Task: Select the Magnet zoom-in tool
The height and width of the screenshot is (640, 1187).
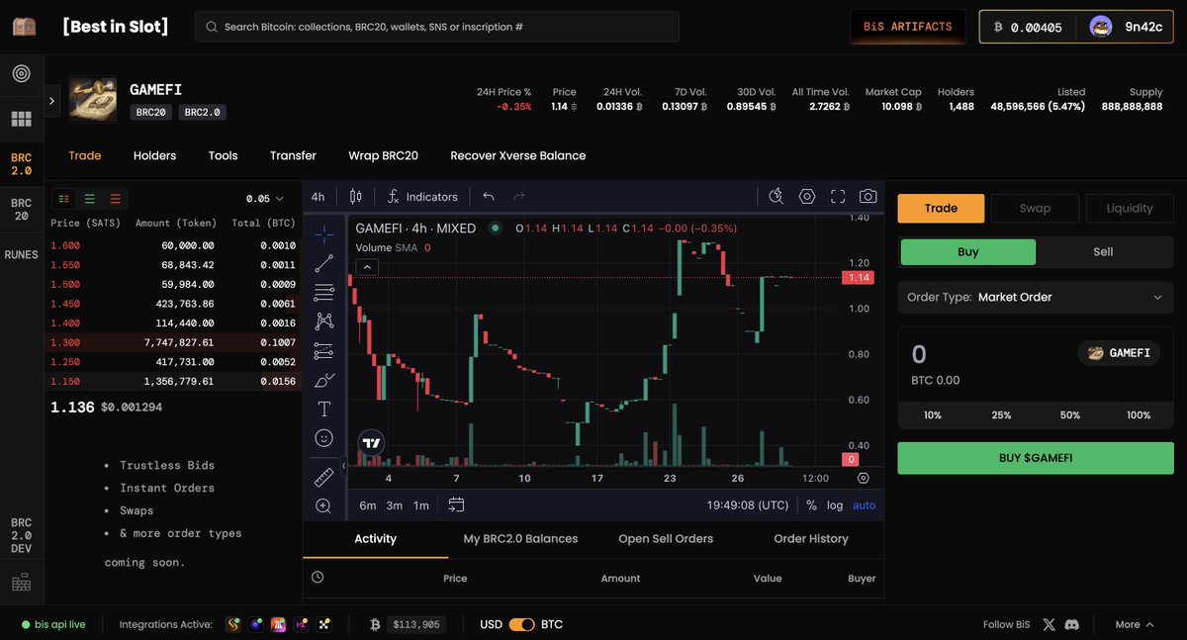Action: (323, 505)
